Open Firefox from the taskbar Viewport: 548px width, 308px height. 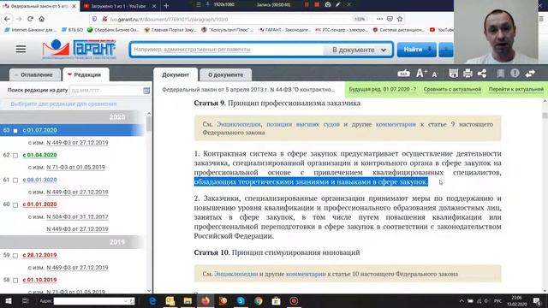pyautogui.click(x=205, y=300)
